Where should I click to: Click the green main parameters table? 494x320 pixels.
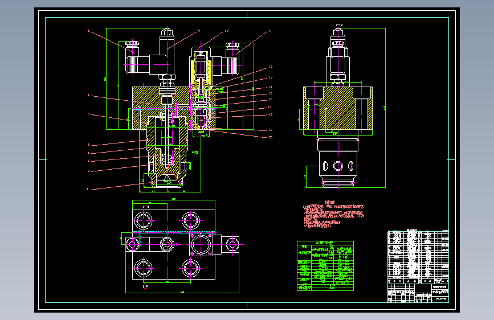[x=325, y=266]
